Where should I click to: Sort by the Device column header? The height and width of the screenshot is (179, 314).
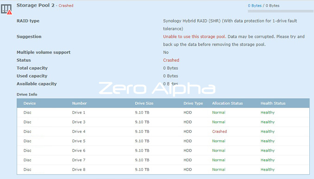tap(30, 104)
